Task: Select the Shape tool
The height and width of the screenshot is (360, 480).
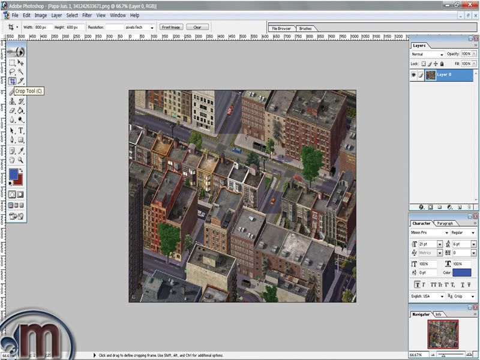Action: click(20, 140)
